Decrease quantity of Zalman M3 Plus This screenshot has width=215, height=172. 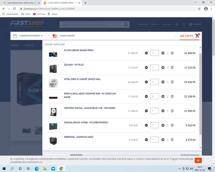tap(146, 68)
